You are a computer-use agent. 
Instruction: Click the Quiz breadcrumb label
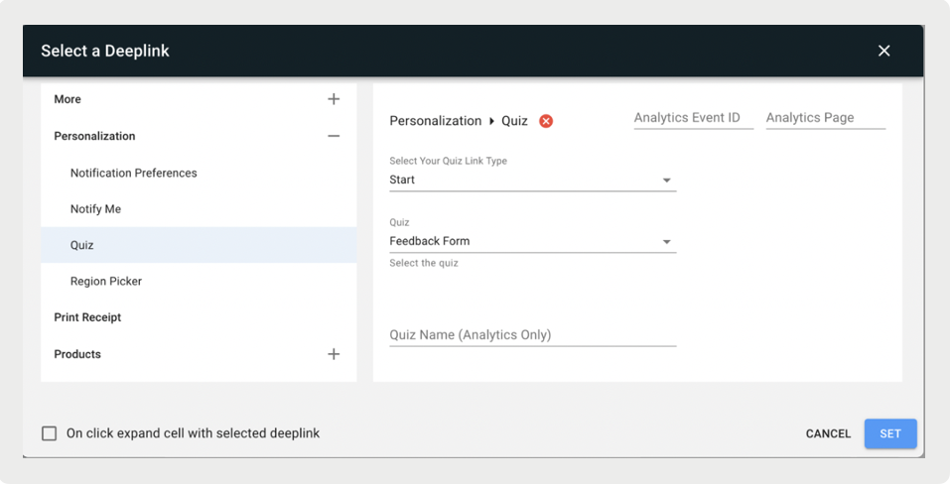pyautogui.click(x=514, y=121)
